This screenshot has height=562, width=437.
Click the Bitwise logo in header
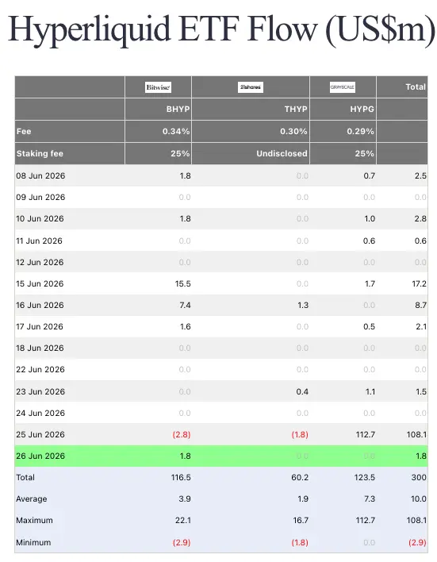coord(158,87)
